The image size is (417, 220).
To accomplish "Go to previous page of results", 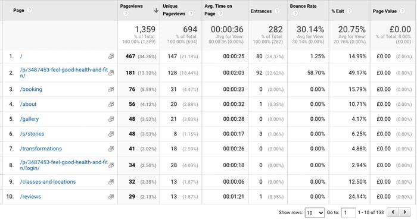I will (x=393, y=212).
